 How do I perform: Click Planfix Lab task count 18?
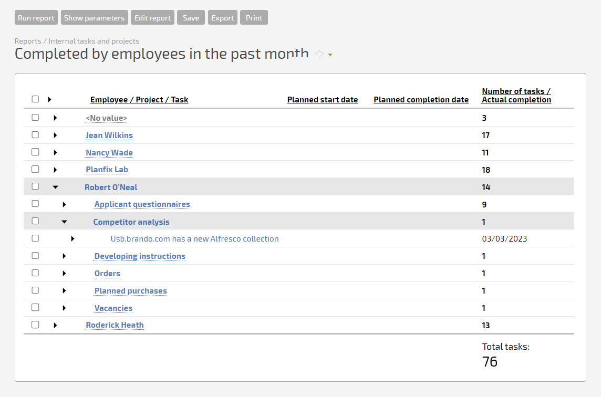pyautogui.click(x=486, y=170)
